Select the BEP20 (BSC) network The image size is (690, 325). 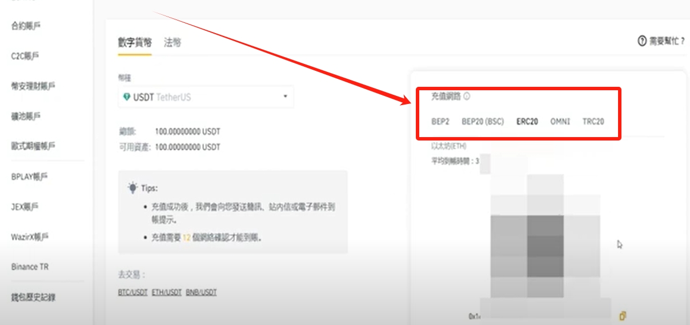(x=483, y=122)
